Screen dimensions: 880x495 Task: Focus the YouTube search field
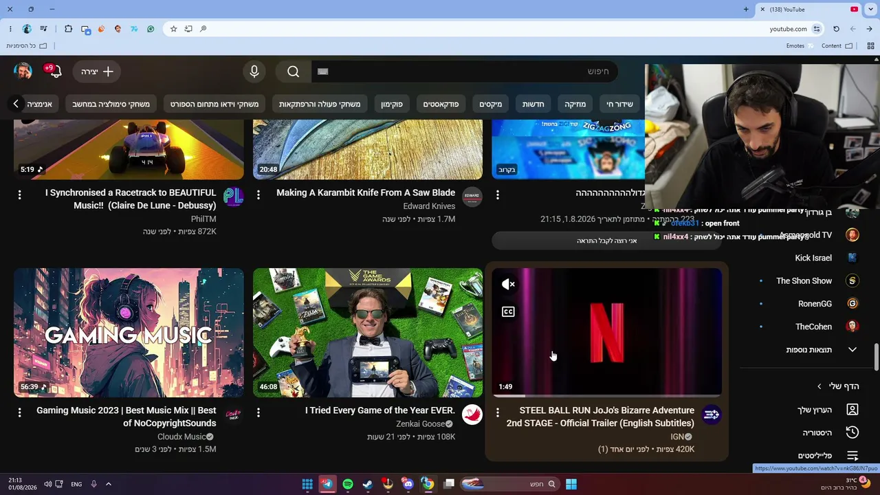465,71
